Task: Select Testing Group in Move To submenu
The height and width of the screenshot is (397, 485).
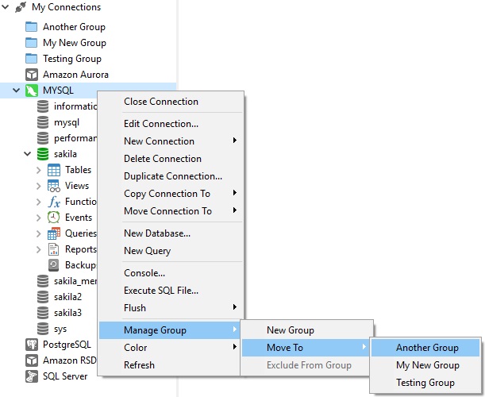Action: click(x=425, y=383)
